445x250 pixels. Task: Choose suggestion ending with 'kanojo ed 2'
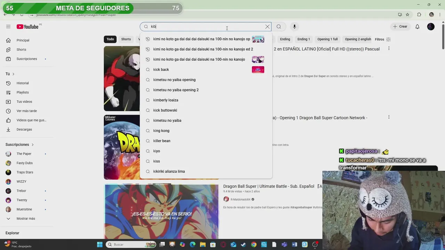(x=206, y=49)
